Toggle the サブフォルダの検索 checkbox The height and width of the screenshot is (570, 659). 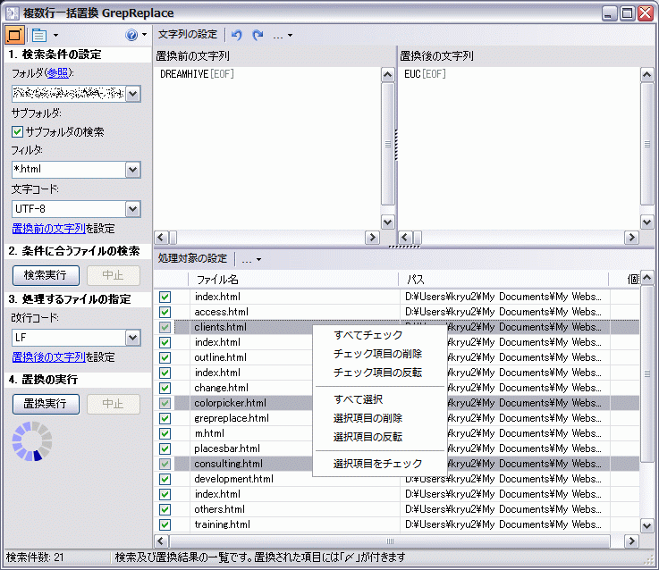(18, 131)
